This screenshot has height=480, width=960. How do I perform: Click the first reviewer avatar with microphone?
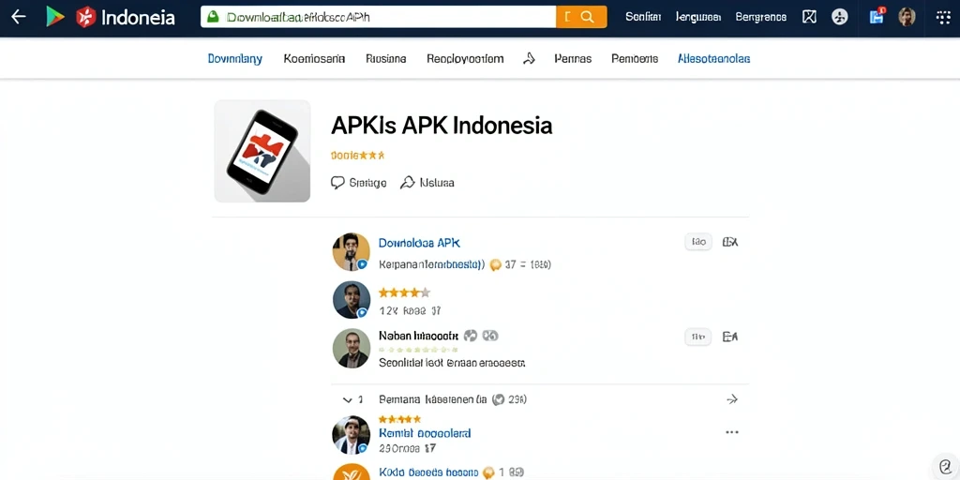click(x=351, y=251)
